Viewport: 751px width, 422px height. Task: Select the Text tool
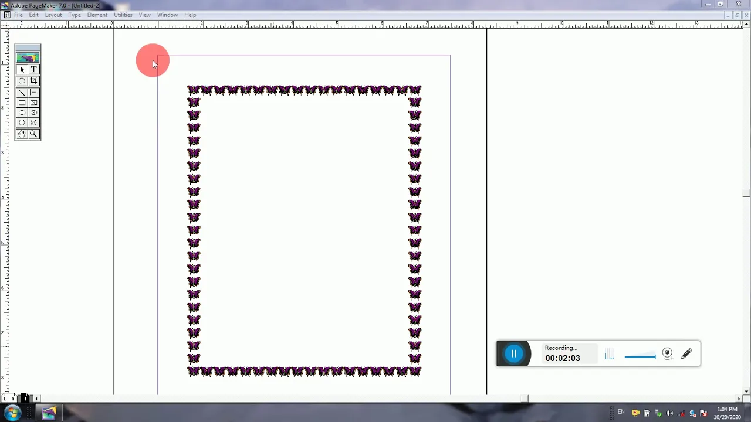tap(33, 70)
